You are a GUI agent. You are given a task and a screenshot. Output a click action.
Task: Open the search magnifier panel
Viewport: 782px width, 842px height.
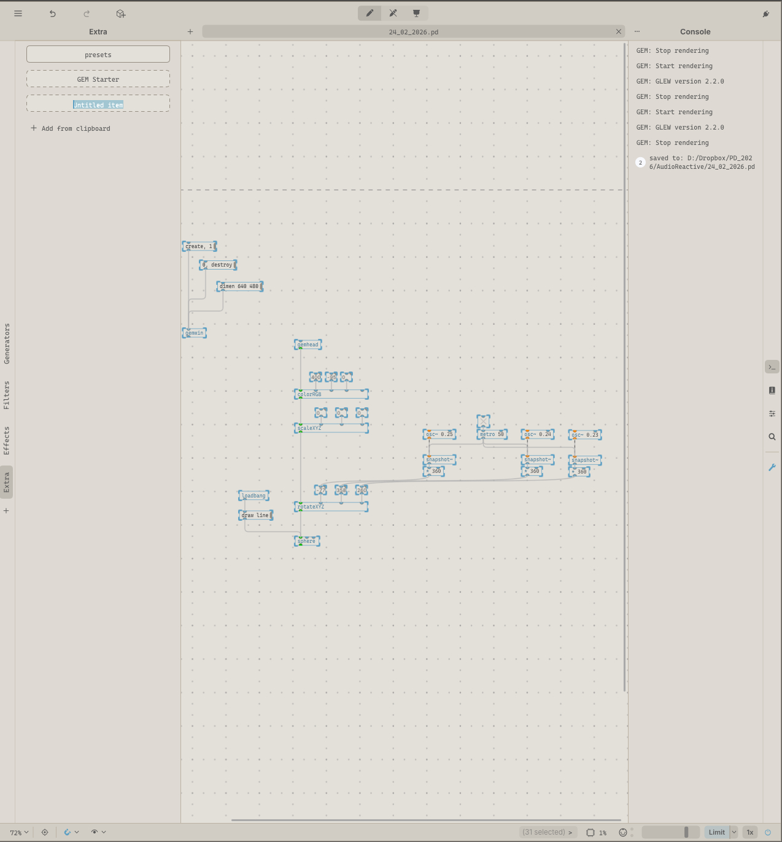tap(772, 437)
